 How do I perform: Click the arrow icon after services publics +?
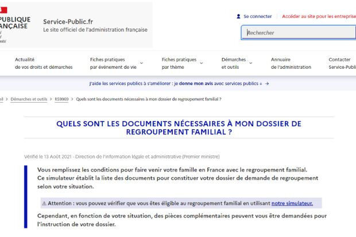[x=267, y=84]
